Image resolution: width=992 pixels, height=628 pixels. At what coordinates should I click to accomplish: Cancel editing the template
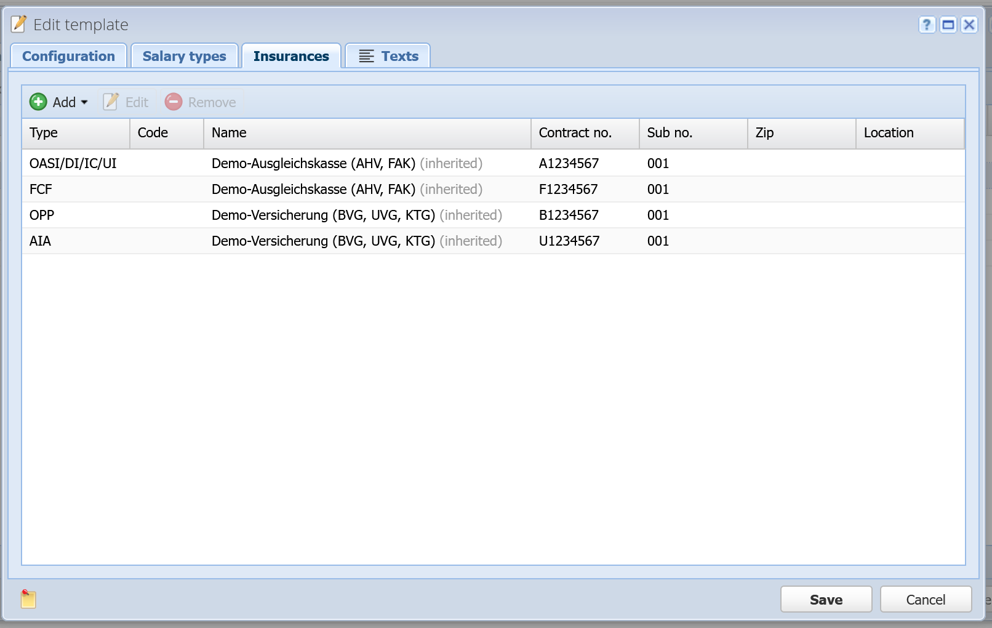pos(926,599)
